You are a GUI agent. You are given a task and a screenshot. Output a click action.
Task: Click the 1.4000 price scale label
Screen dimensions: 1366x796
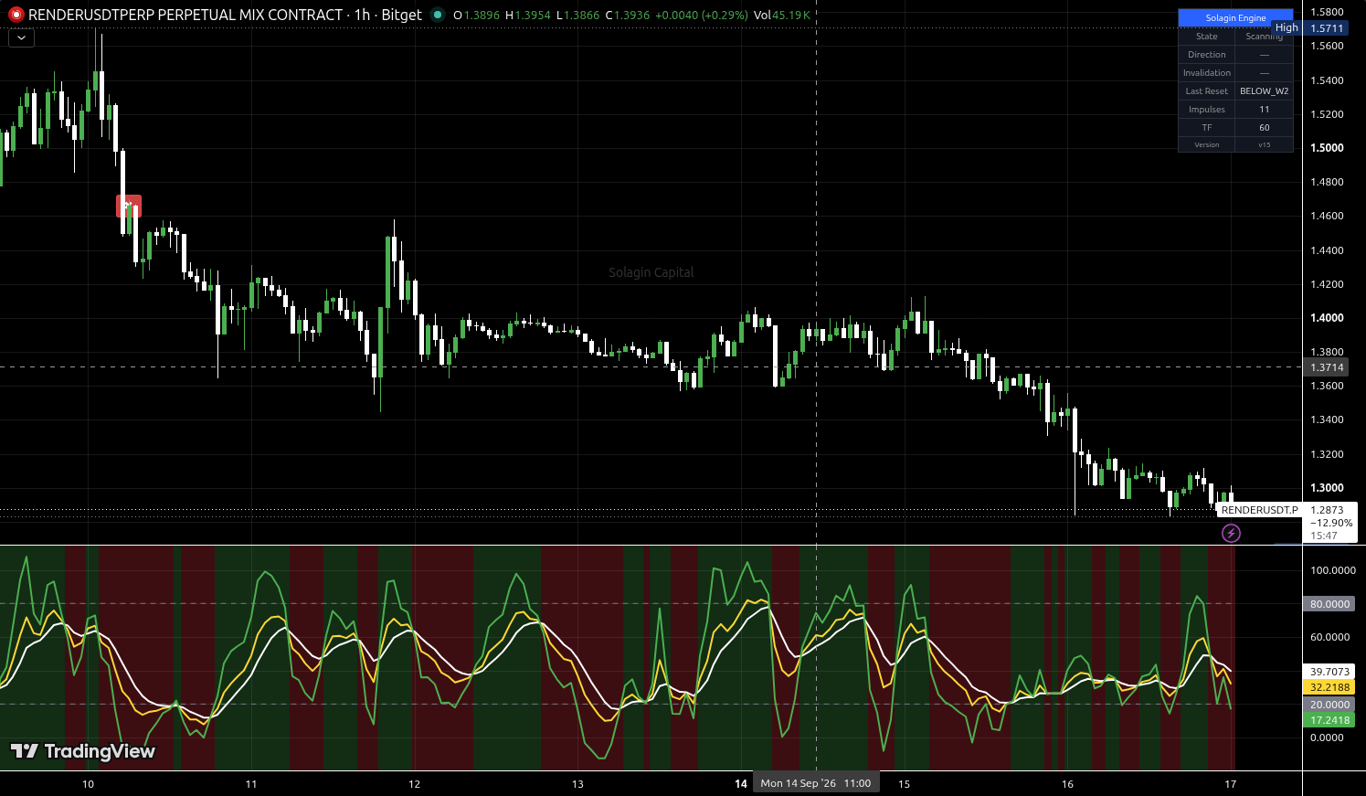pyautogui.click(x=1327, y=318)
